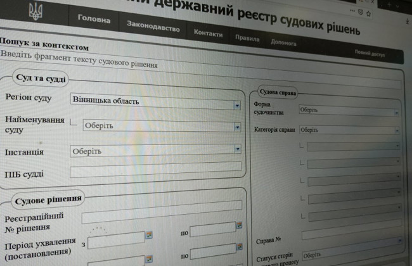Click the Реєстраційний № рішення field
The image size is (412, 266).
click(162, 212)
